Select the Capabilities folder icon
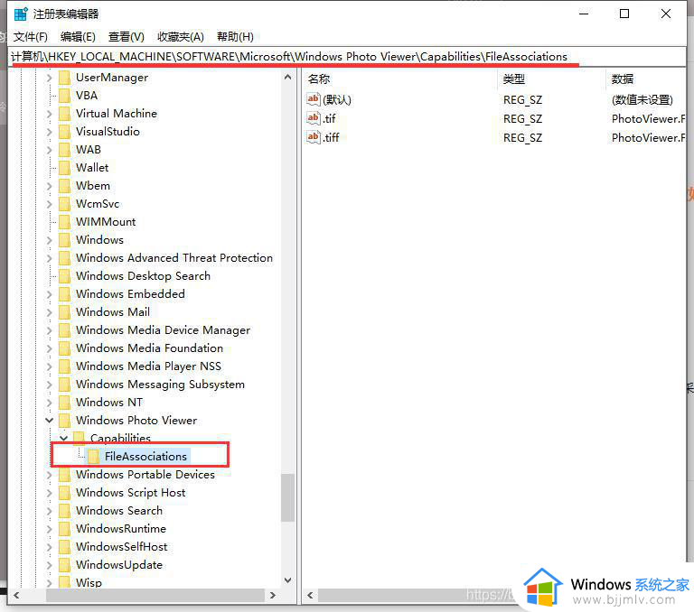 point(80,438)
